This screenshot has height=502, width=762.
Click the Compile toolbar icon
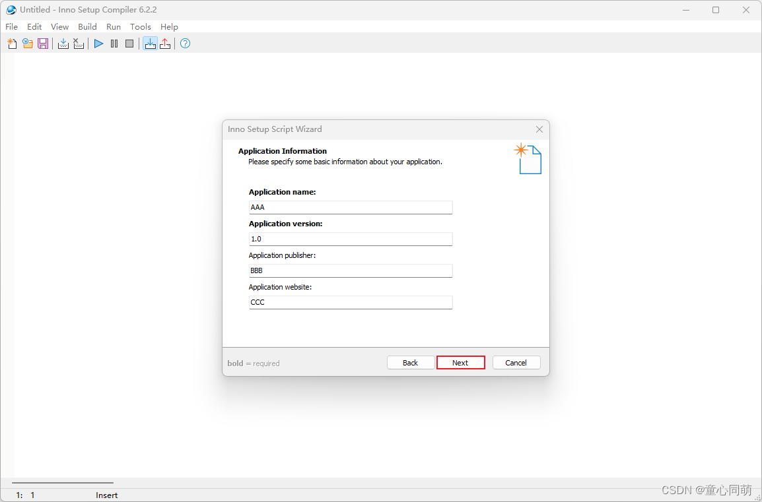pos(63,44)
